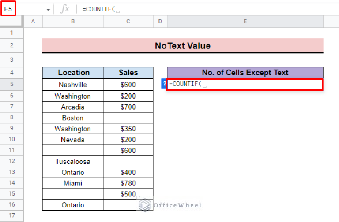Select the Nashville cell

[x=73, y=85]
